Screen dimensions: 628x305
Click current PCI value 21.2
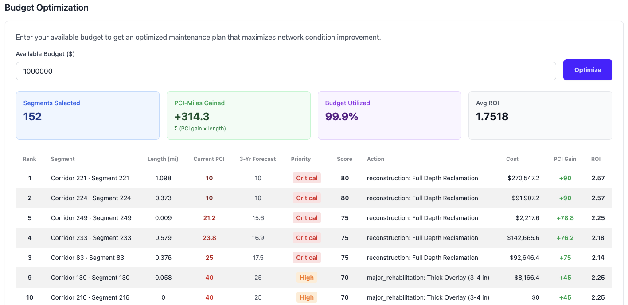point(209,218)
